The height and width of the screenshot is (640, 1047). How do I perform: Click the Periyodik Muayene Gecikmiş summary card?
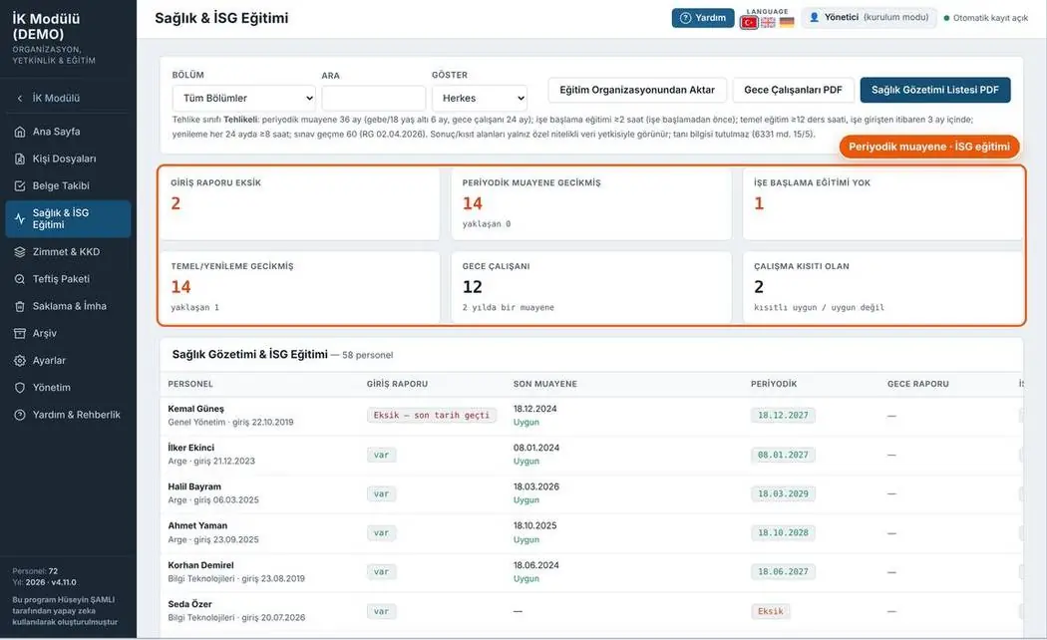click(591, 203)
